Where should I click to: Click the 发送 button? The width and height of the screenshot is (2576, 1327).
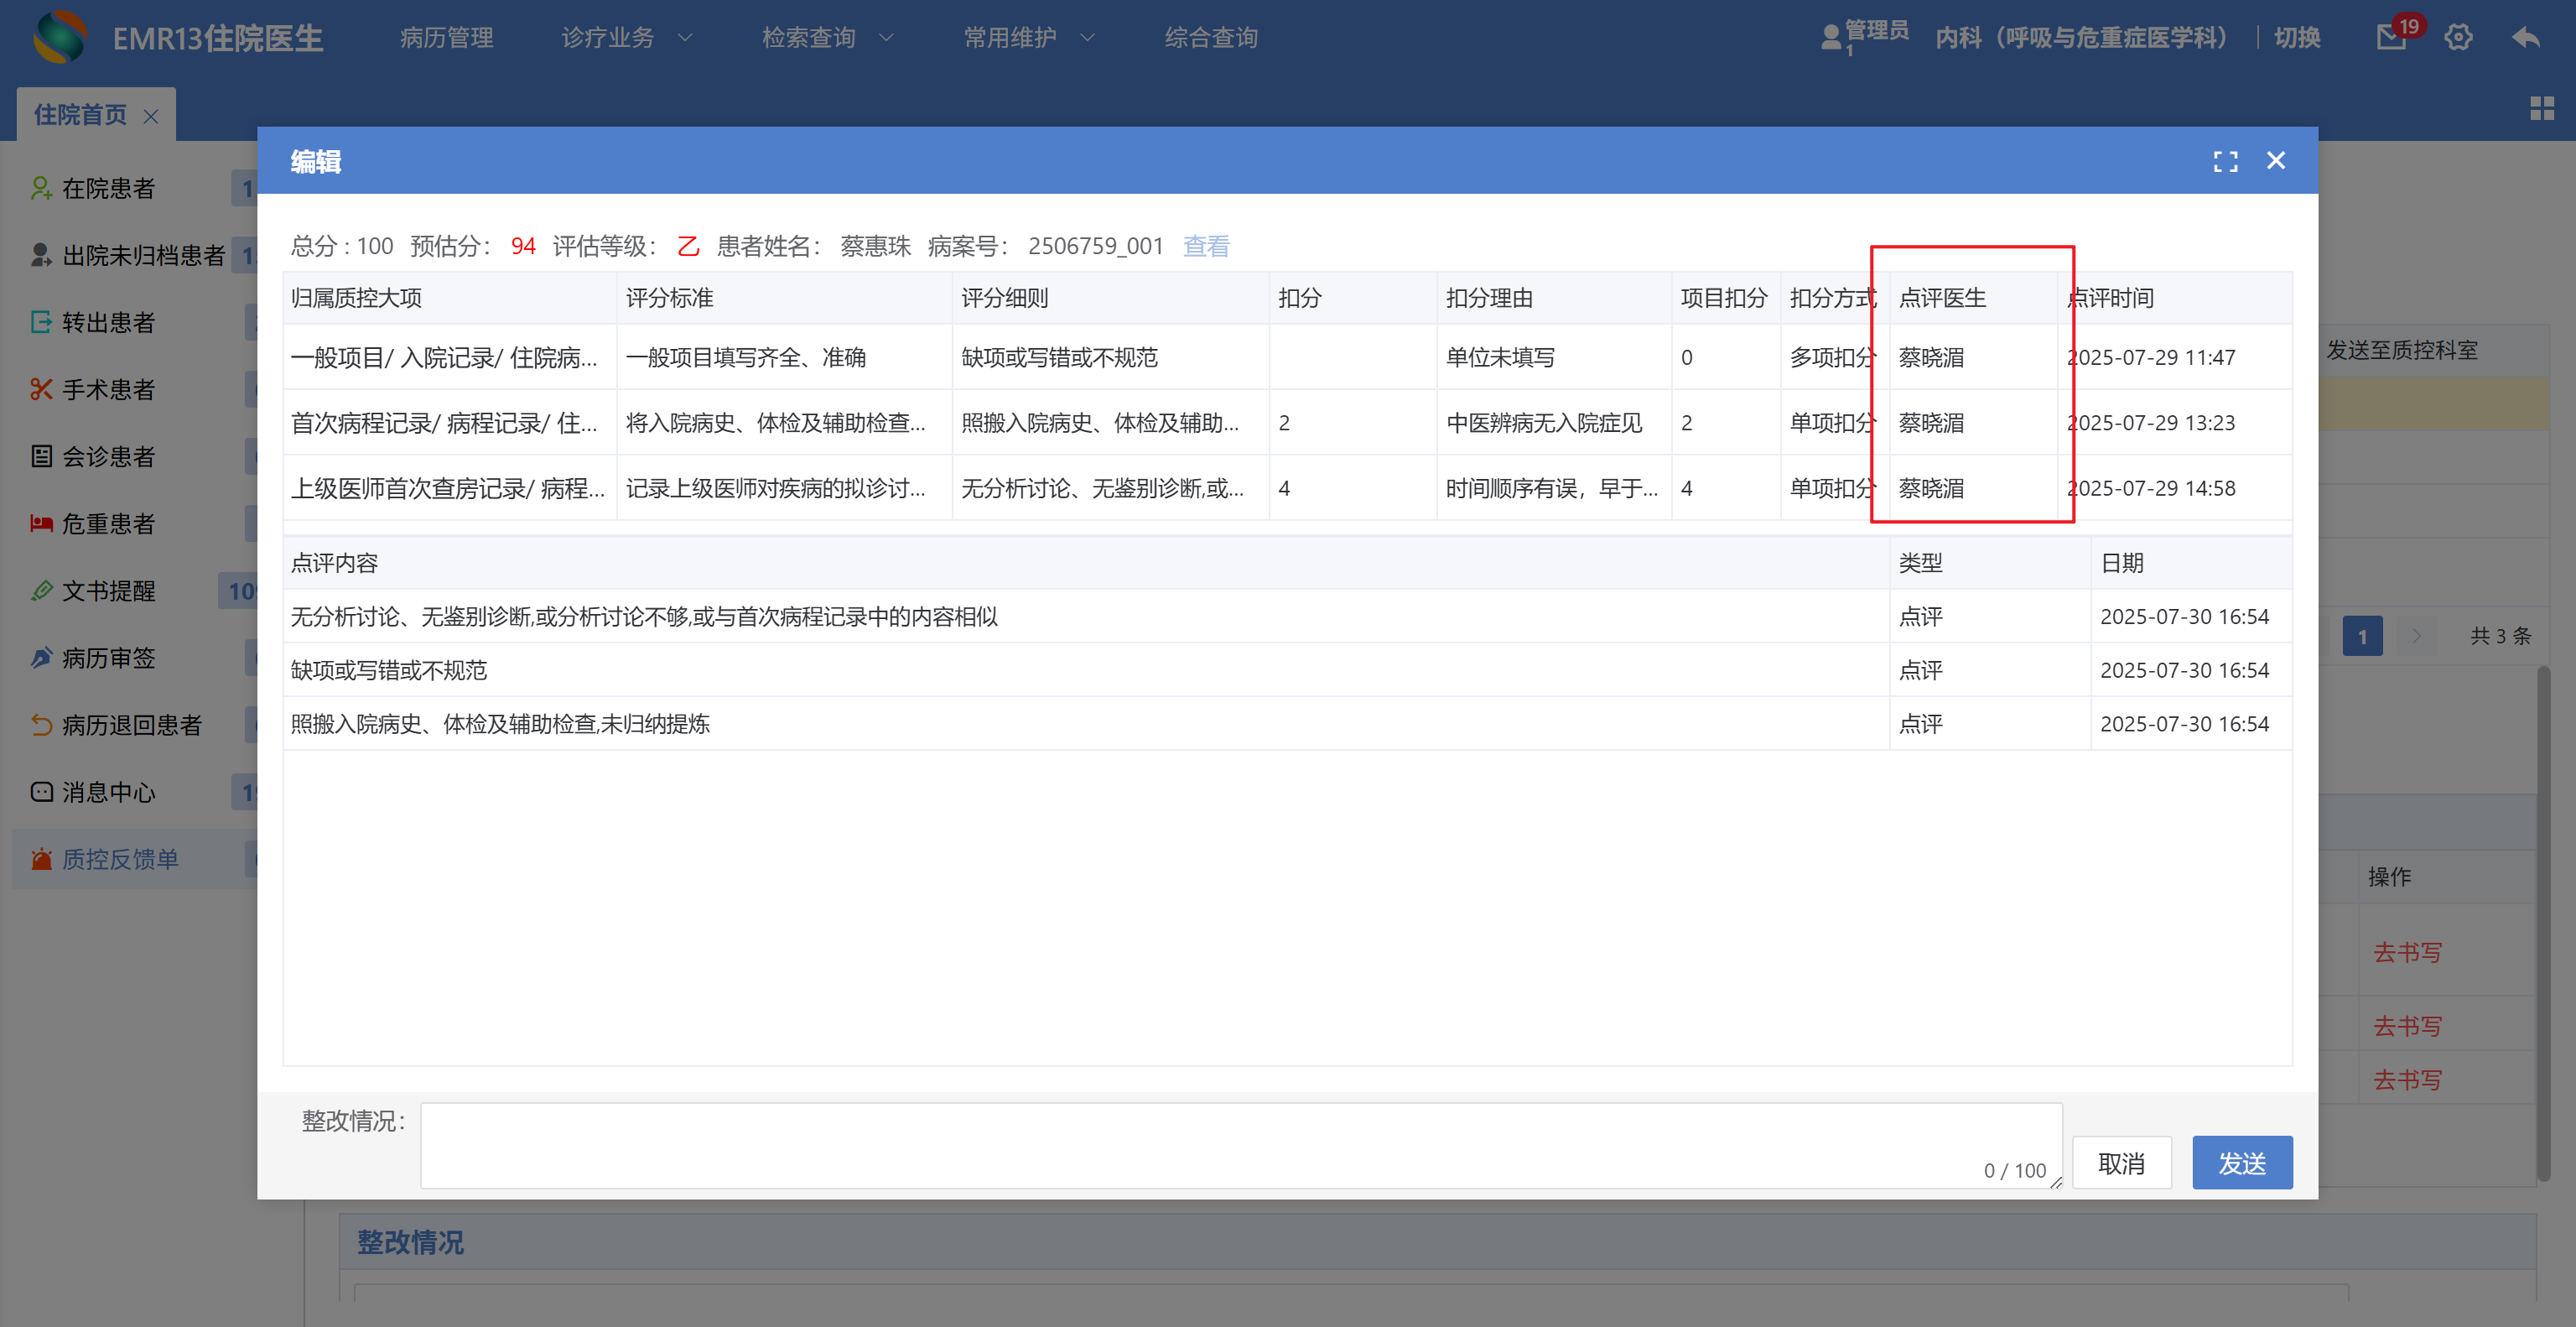pos(2241,1163)
